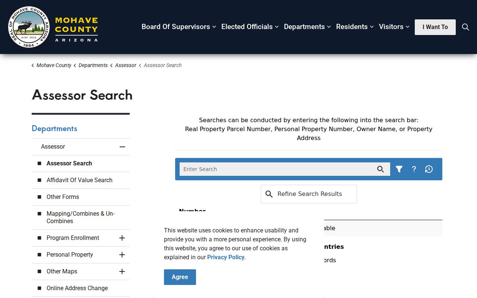
Task: Open the Privacy Policy link
Action: [x=226, y=257]
